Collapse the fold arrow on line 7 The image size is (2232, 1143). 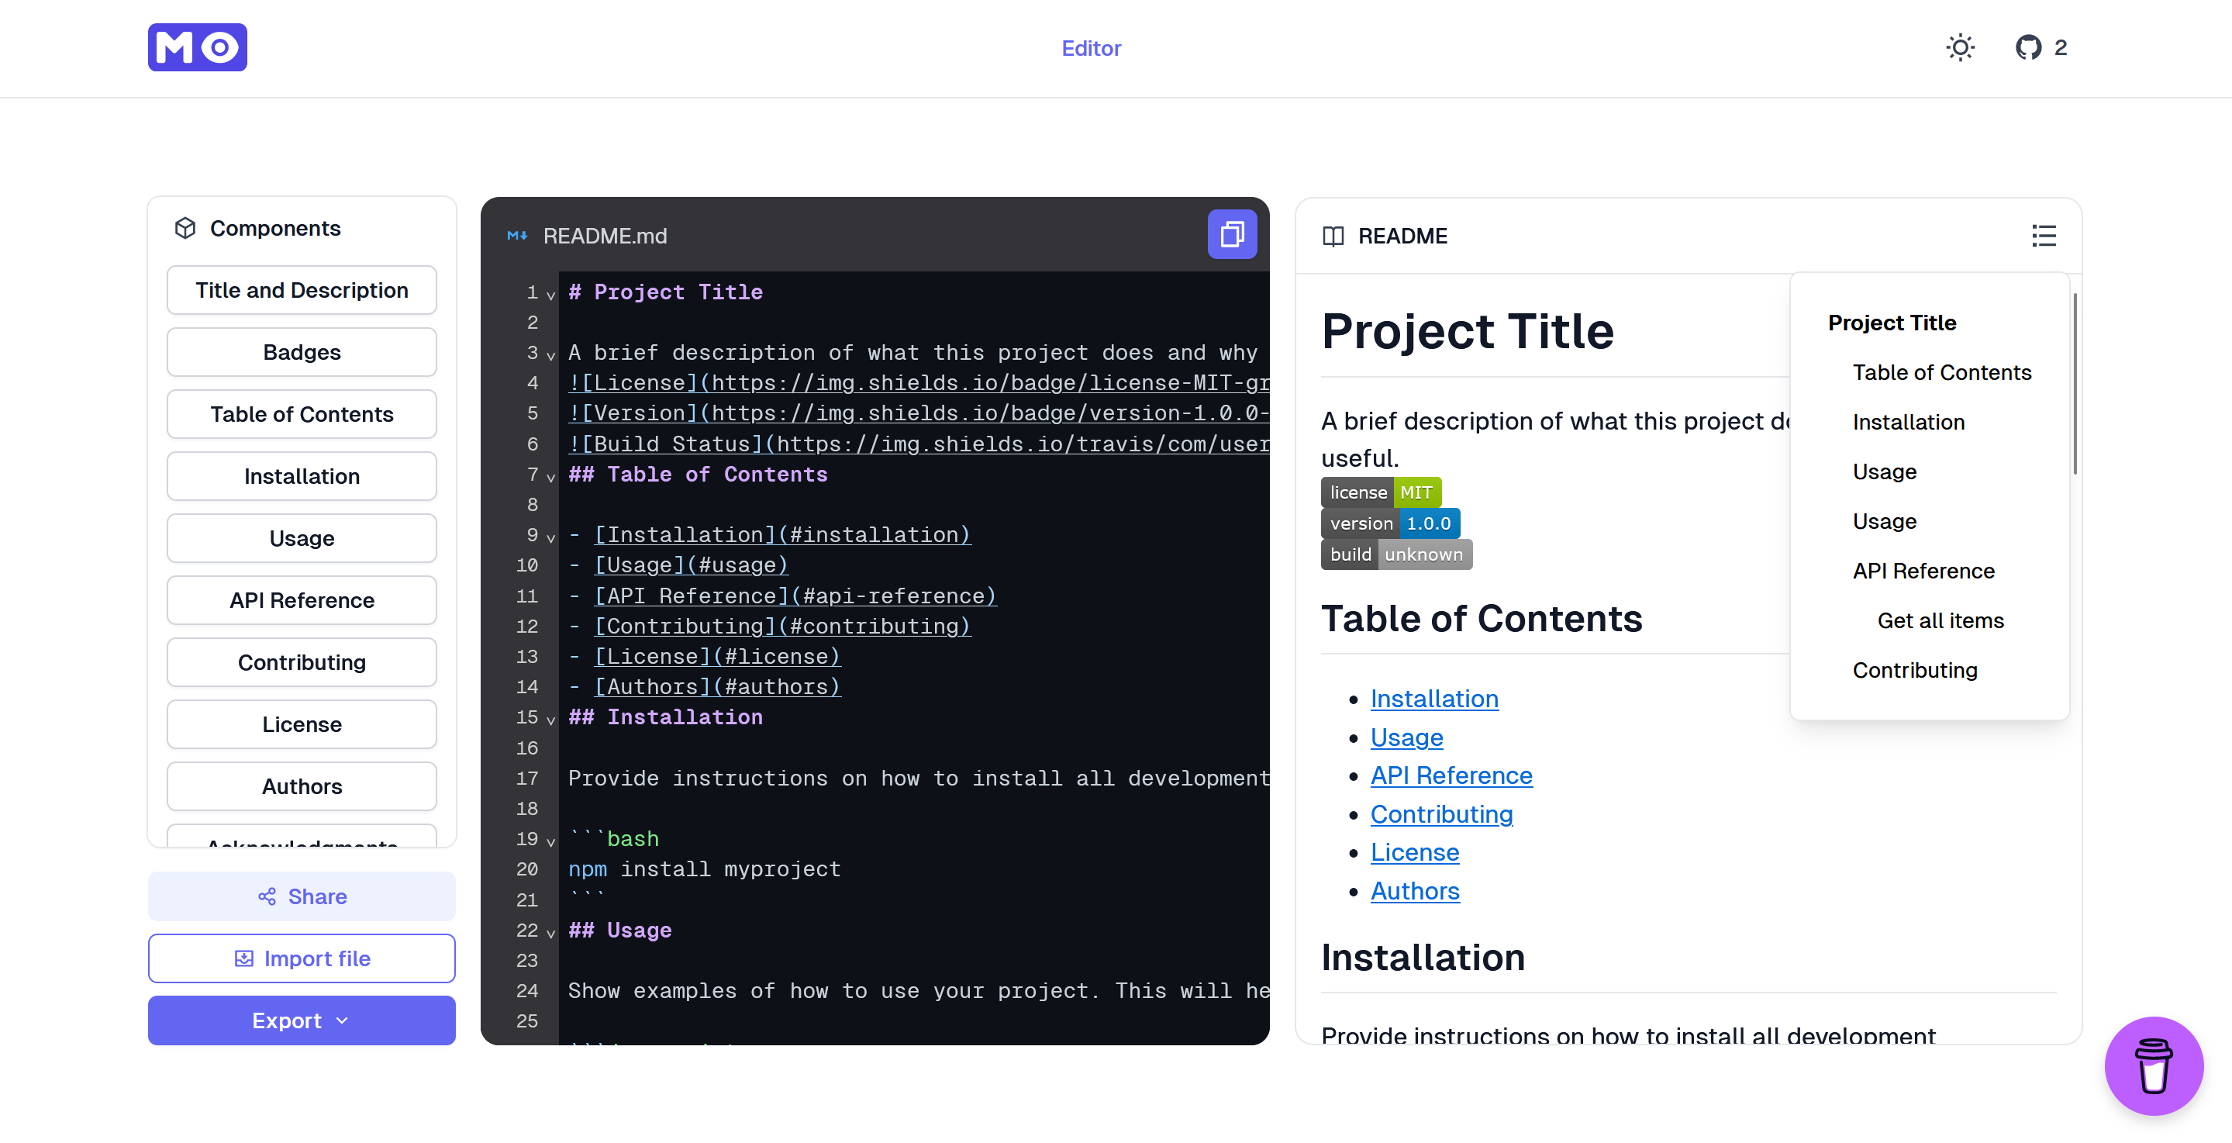(x=551, y=477)
